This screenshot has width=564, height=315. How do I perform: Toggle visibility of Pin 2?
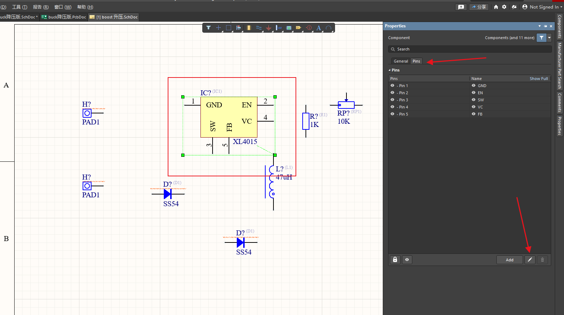(x=392, y=93)
